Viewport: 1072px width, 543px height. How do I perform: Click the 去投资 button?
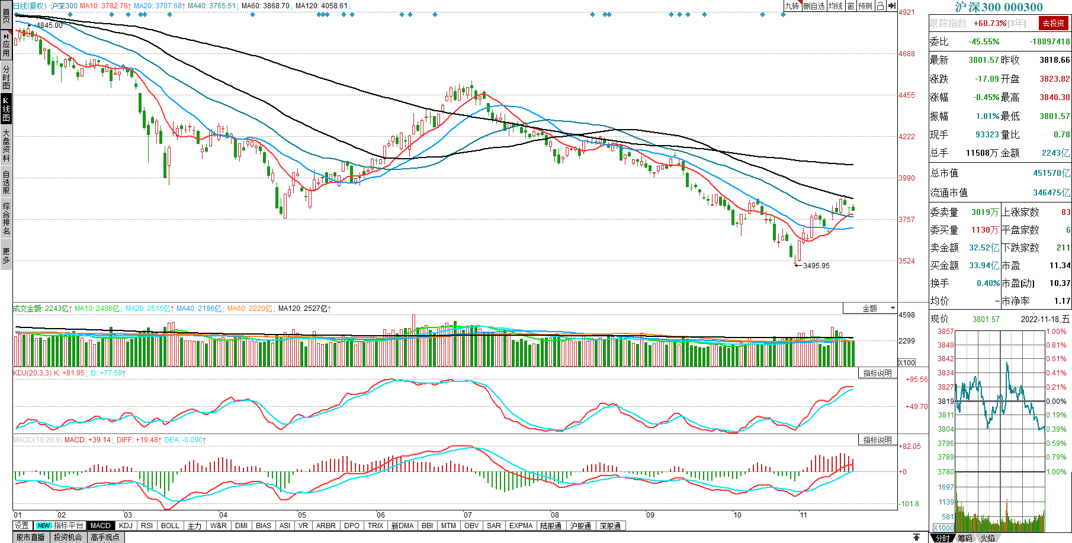1053,23
